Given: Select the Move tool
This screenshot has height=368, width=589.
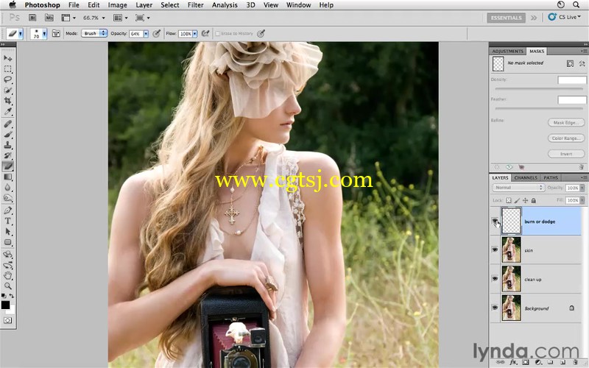Looking at the screenshot, I should (x=8, y=58).
